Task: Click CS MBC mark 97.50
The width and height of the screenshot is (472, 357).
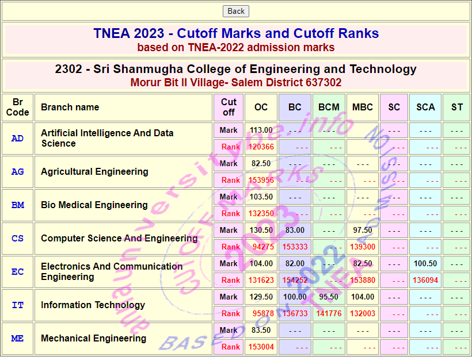Action: click(x=363, y=231)
